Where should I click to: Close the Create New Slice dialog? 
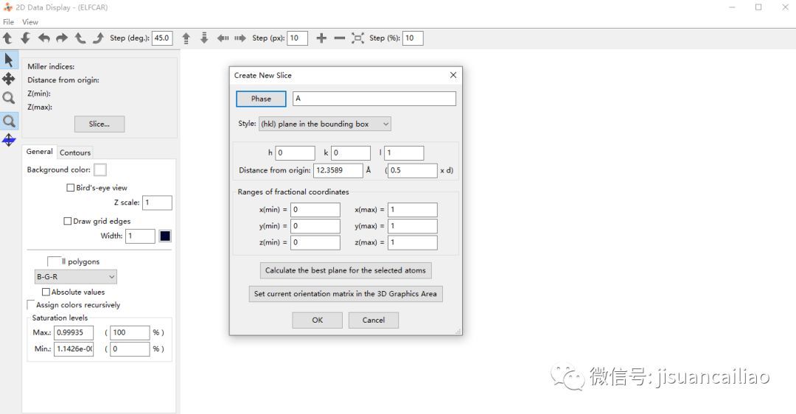pos(453,75)
